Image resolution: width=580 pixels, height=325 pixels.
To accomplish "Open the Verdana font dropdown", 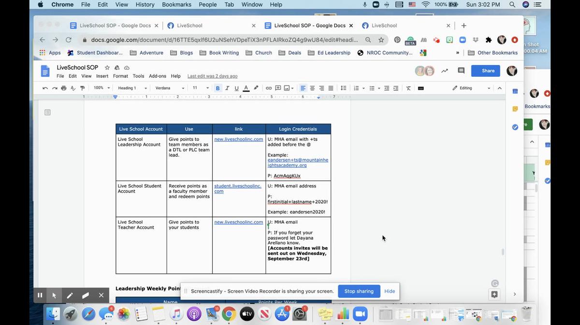I will (x=170, y=88).
